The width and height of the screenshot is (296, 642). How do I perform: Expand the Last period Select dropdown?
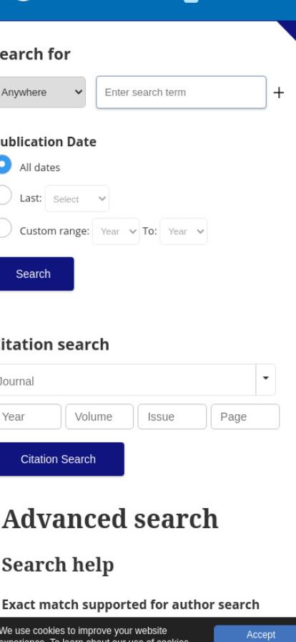(77, 198)
